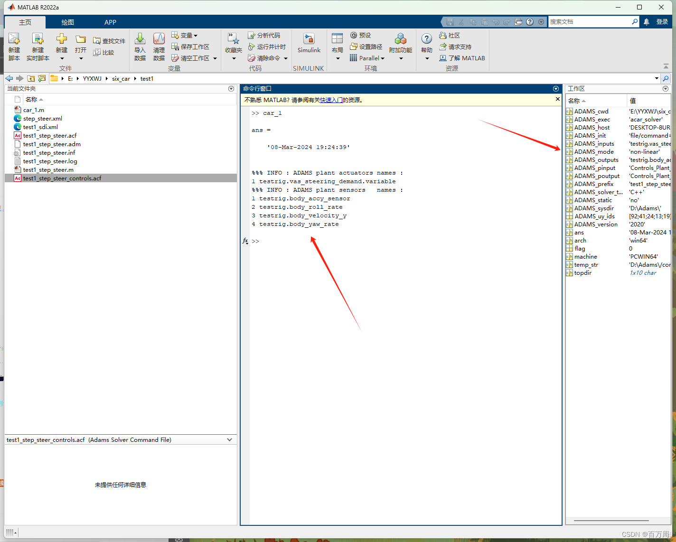The width and height of the screenshot is (676, 542).
Task: Click the Clean Data (清理数据) icon
Action: coord(159,39)
